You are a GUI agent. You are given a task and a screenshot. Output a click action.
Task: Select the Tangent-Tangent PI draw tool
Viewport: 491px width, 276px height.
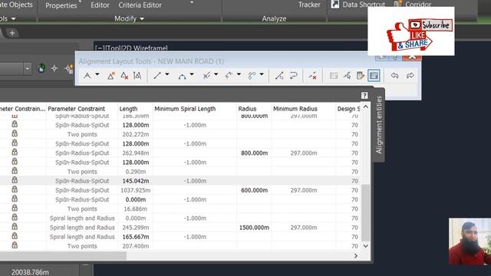tap(87, 75)
